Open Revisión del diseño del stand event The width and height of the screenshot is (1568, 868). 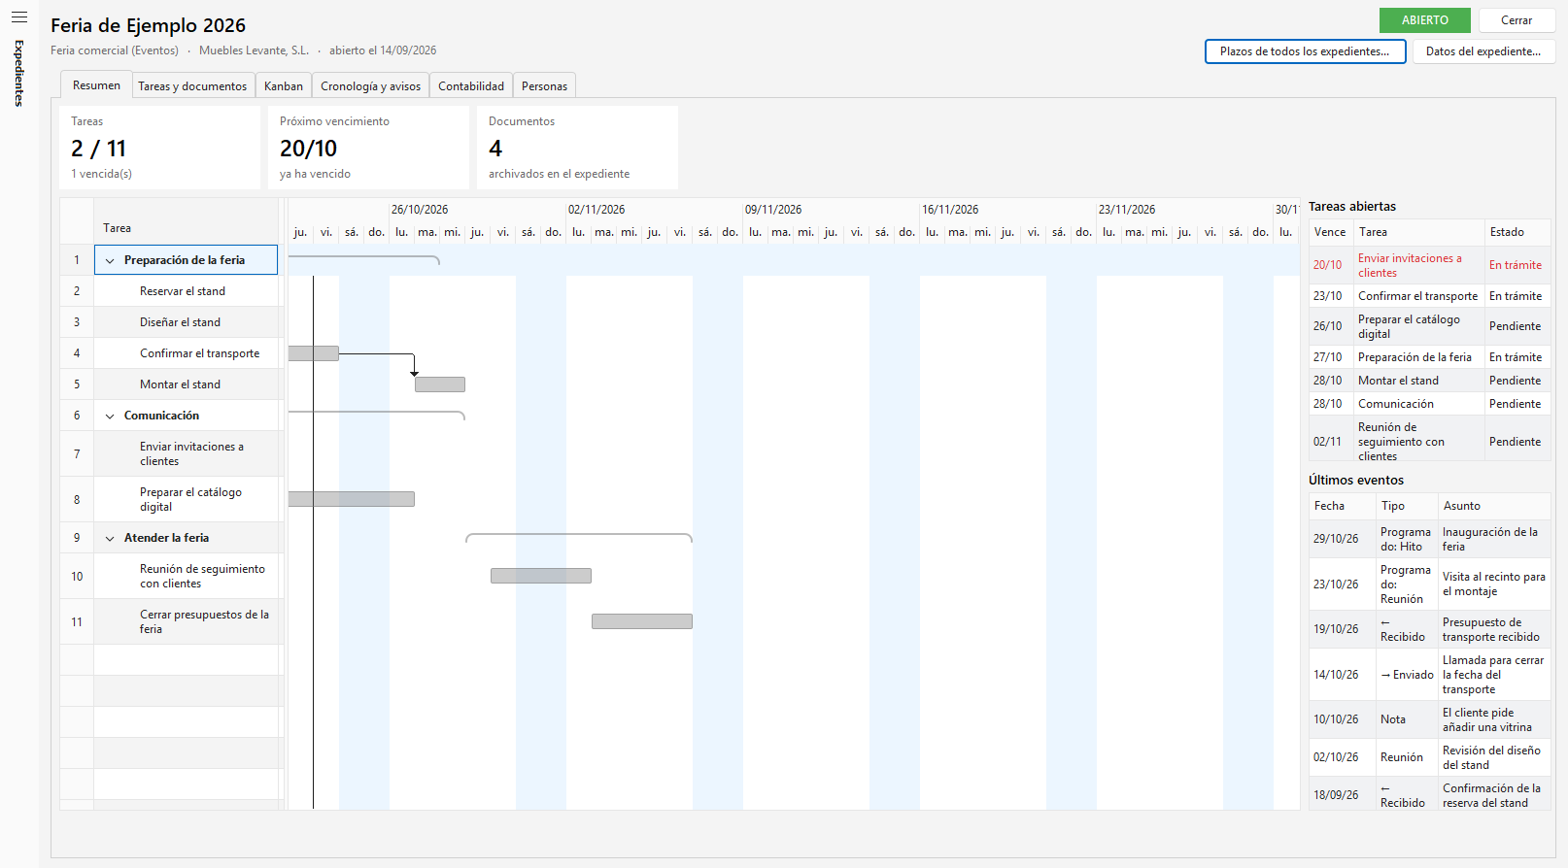(x=1429, y=757)
